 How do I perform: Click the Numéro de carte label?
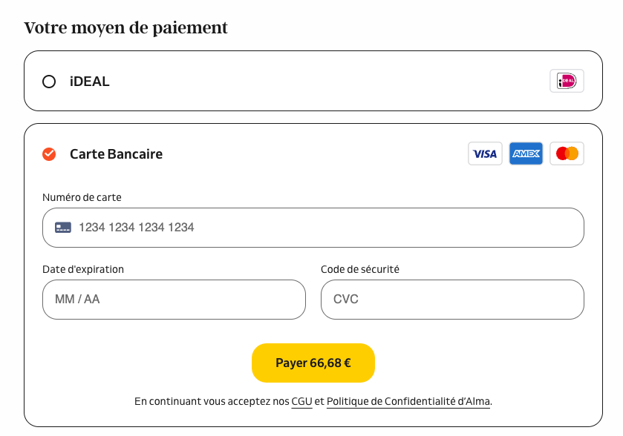pos(82,197)
